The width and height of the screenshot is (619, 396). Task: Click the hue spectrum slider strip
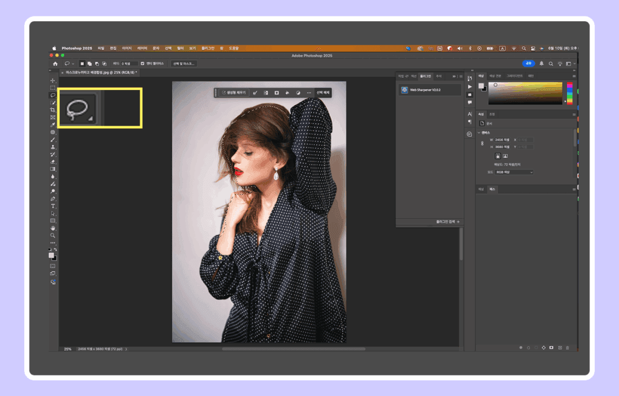[x=569, y=93]
